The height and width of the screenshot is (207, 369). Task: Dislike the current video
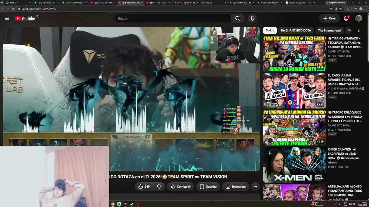[x=159, y=187]
